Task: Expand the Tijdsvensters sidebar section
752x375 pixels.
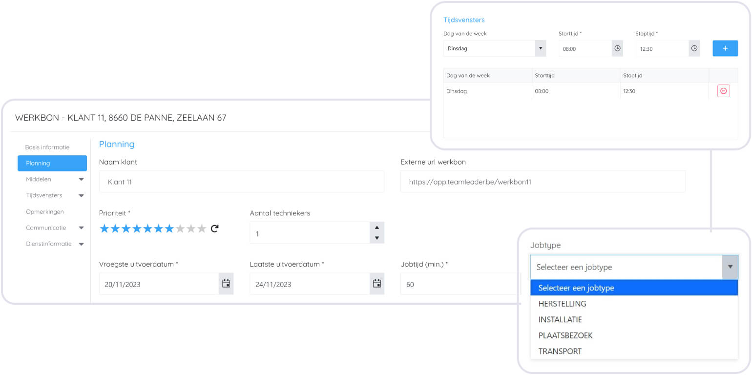Action: click(x=81, y=195)
